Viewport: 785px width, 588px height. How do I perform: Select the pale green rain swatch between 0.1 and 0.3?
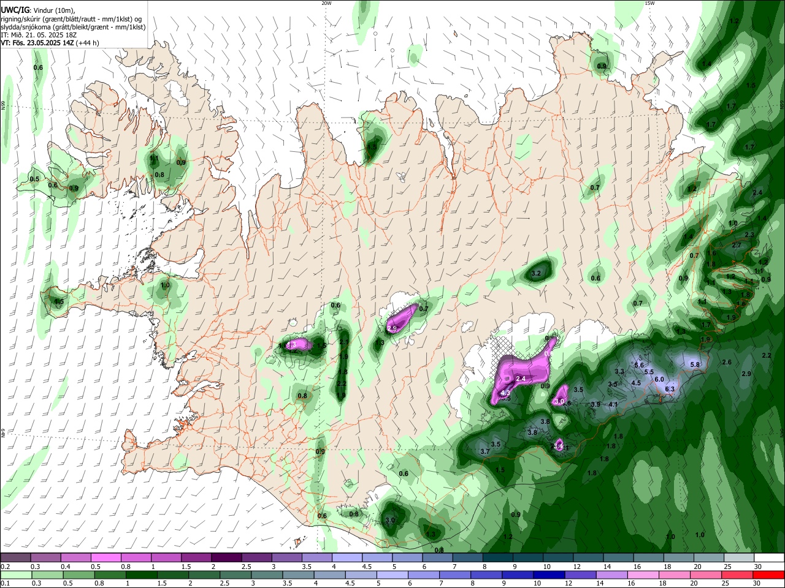(x=15, y=575)
